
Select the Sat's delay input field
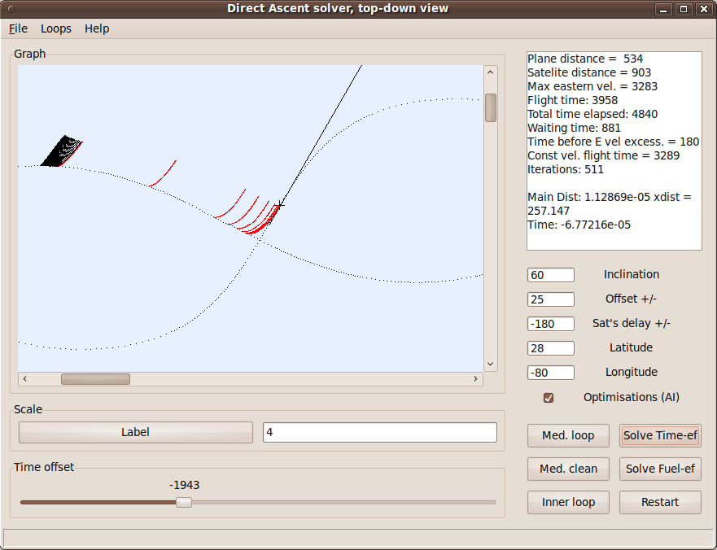[550, 324]
